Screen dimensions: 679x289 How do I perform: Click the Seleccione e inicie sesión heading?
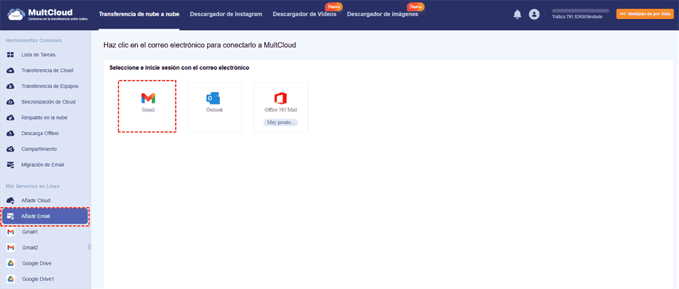(x=179, y=67)
